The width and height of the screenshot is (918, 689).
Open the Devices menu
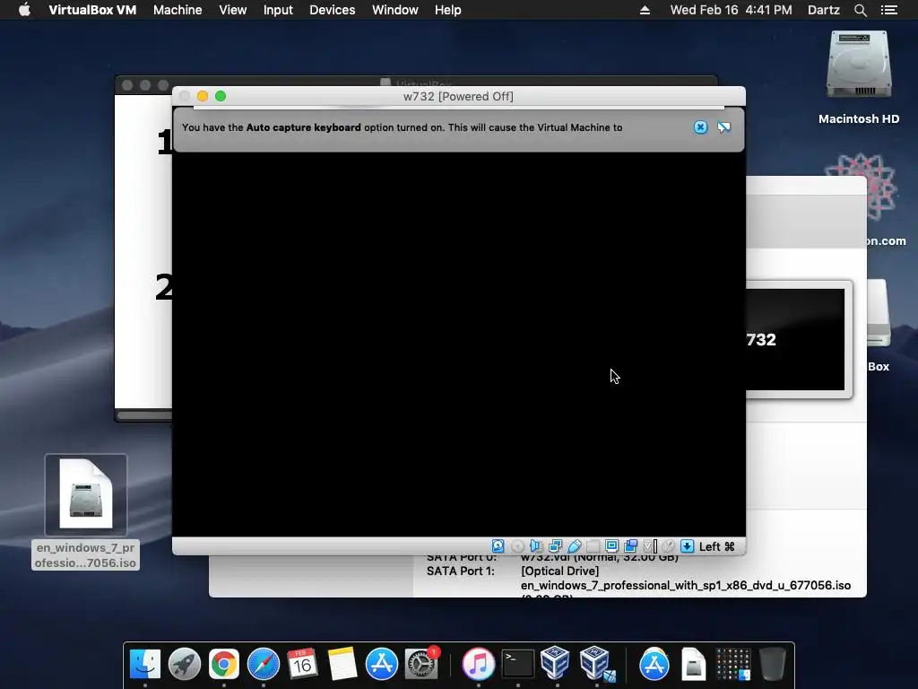click(332, 10)
